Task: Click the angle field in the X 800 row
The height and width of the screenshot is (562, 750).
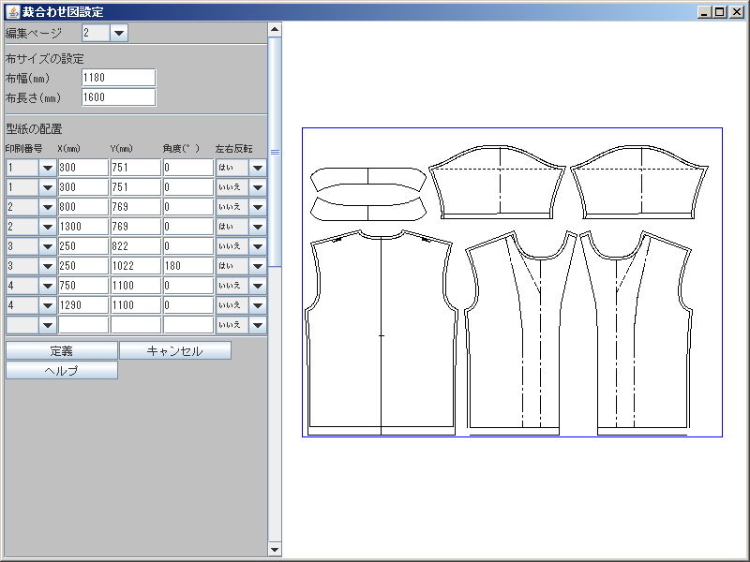Action: 188,207
